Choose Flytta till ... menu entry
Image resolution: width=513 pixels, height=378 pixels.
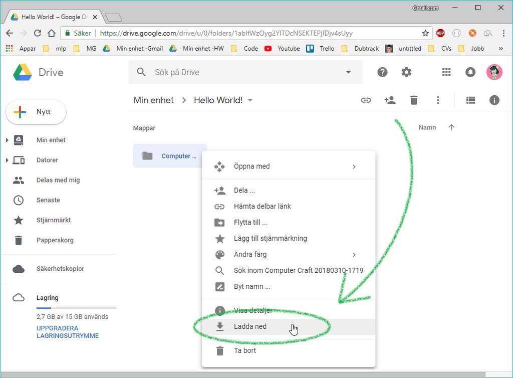[x=289, y=222]
